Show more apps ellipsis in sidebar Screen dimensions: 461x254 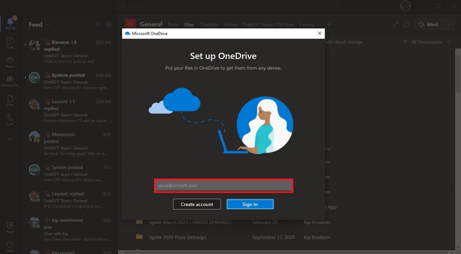click(x=10, y=138)
